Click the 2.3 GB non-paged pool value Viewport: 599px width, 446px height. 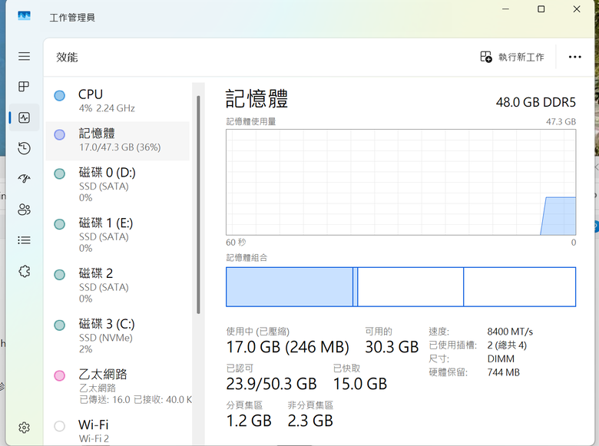click(x=310, y=421)
